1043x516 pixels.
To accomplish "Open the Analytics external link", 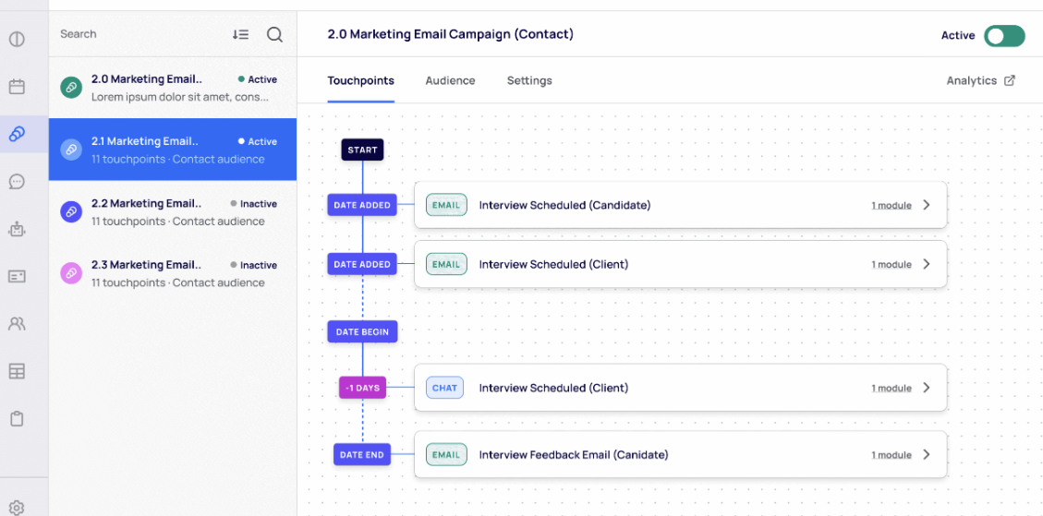I will coord(980,80).
